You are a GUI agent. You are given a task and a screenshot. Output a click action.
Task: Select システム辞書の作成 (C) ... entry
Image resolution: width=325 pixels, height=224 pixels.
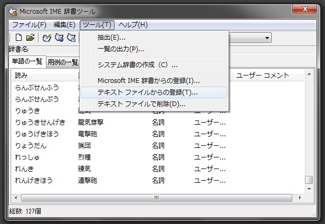click(x=154, y=65)
